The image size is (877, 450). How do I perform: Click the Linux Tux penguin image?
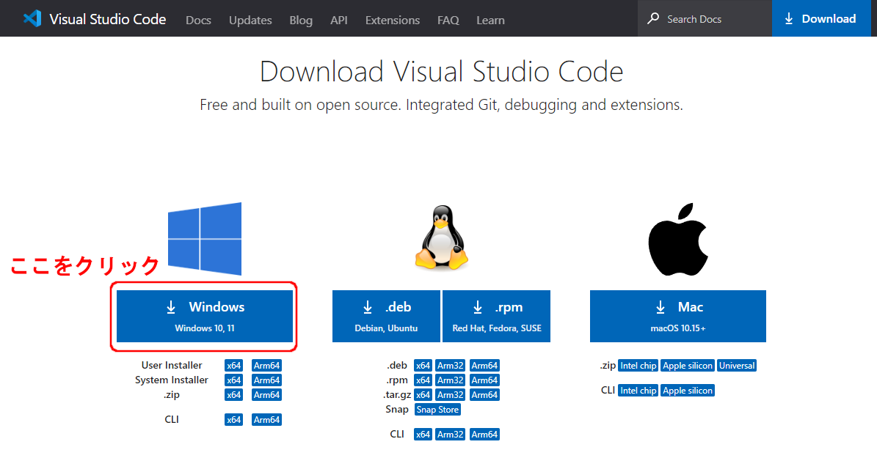[x=441, y=238]
